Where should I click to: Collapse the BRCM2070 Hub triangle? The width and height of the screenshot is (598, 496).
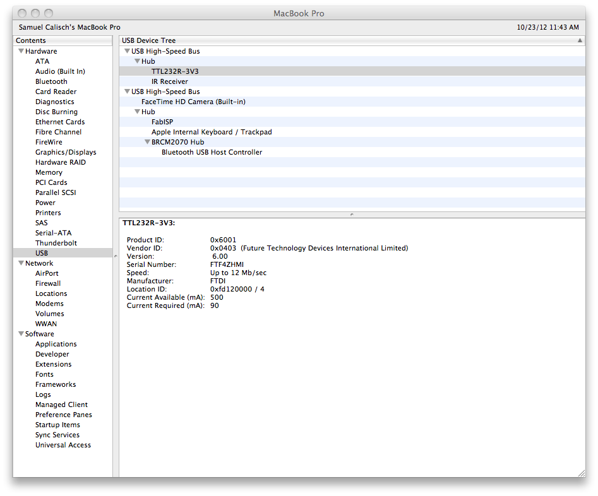coord(147,142)
